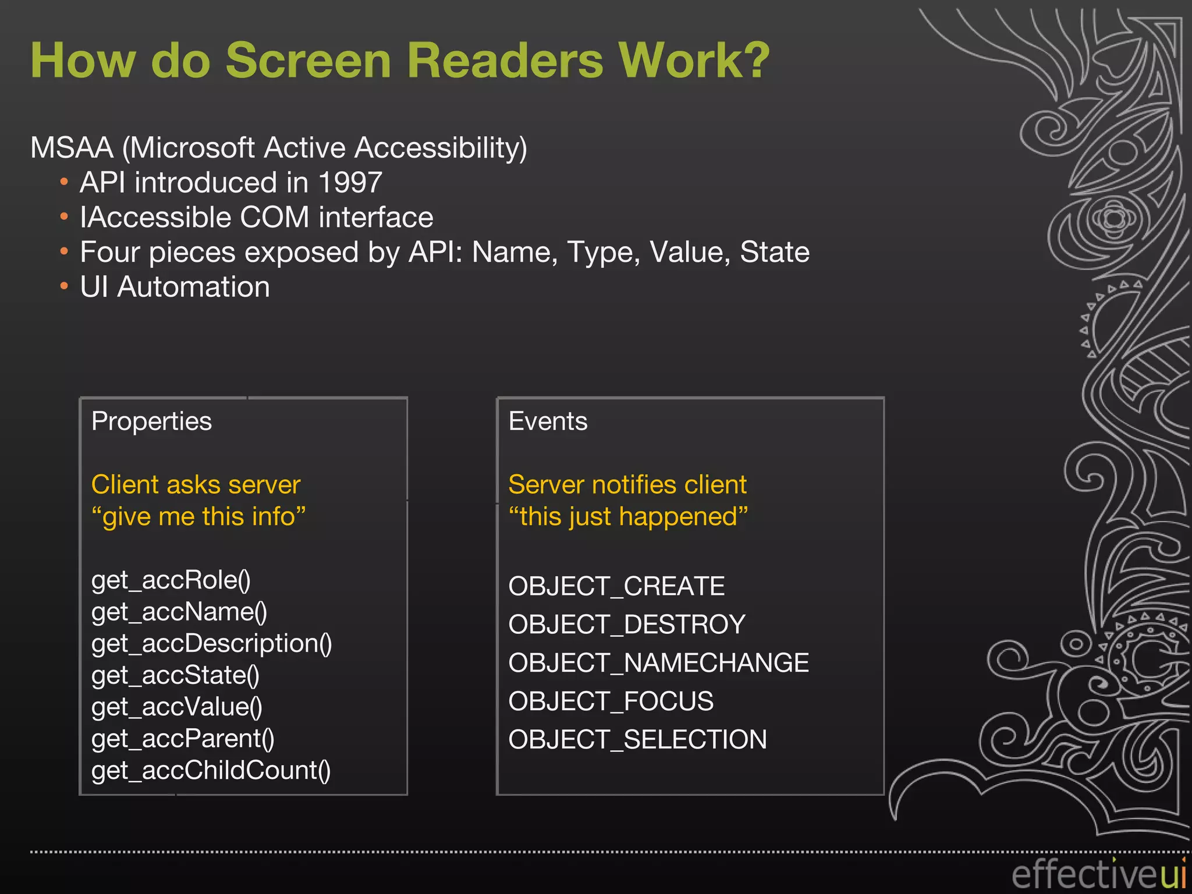Click 'get_accDescription()' line
Image resolution: width=1192 pixels, height=894 pixels.
pyautogui.click(x=212, y=644)
